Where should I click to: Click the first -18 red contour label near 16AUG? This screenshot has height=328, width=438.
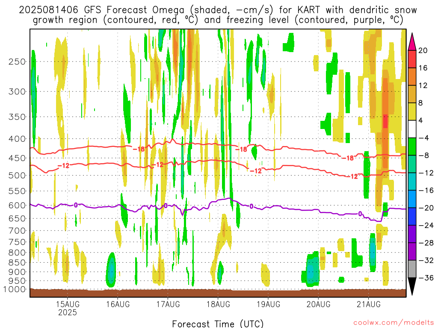coord(139,149)
